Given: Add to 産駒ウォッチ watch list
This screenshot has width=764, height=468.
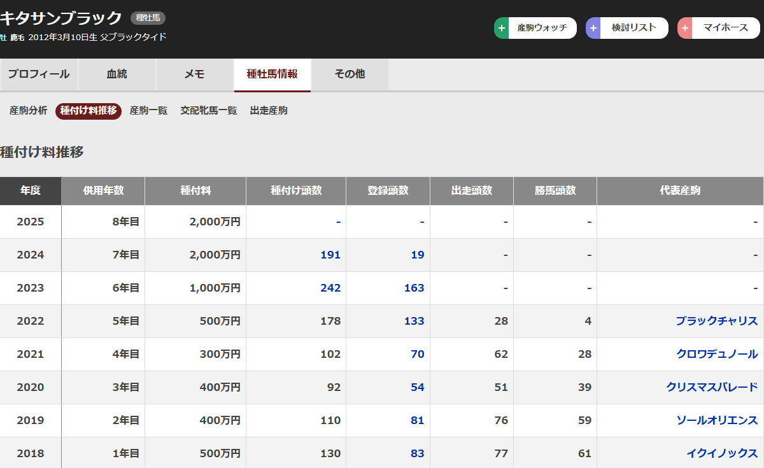Looking at the screenshot, I should pyautogui.click(x=535, y=28).
